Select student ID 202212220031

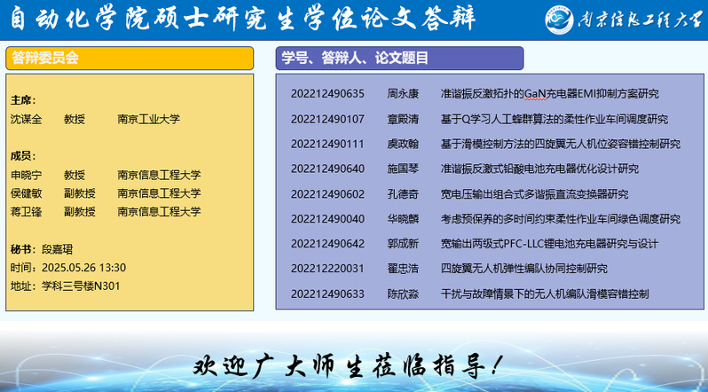327,269
